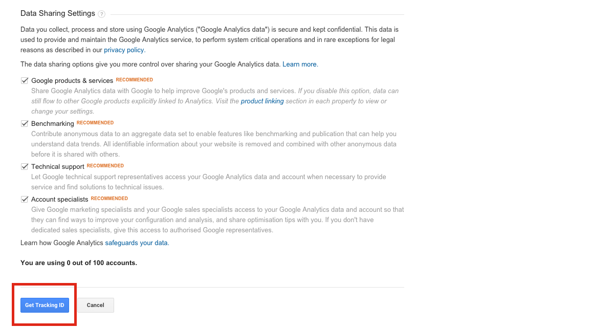Open the privacy policy link
The height and width of the screenshot is (328, 613).
pyautogui.click(x=125, y=50)
